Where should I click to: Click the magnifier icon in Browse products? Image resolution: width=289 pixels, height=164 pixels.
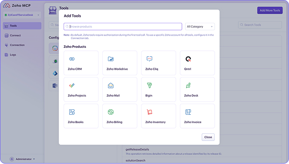[x=67, y=27]
